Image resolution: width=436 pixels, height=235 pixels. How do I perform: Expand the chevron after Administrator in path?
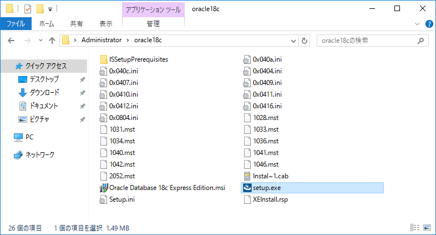[x=128, y=41]
